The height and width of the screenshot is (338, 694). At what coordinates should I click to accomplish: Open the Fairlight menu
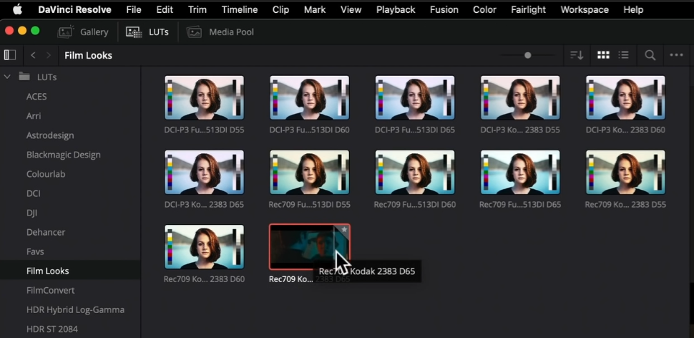pos(529,9)
